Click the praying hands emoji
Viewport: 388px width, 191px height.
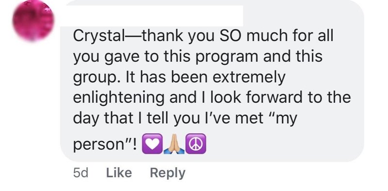point(174,144)
